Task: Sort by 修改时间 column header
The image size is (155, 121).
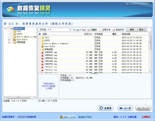Action: pos(126,34)
